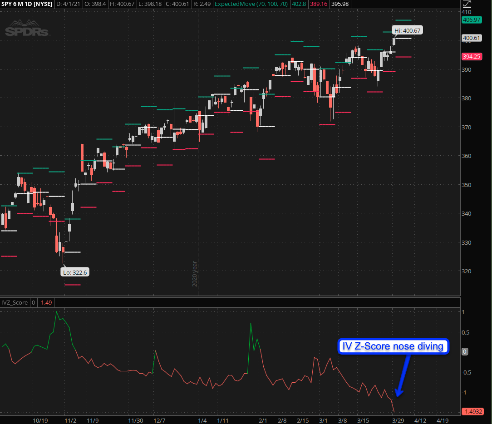This screenshot has width=492, height=424.
Task: Select the red 394.25 price axis tag
Action: point(471,57)
